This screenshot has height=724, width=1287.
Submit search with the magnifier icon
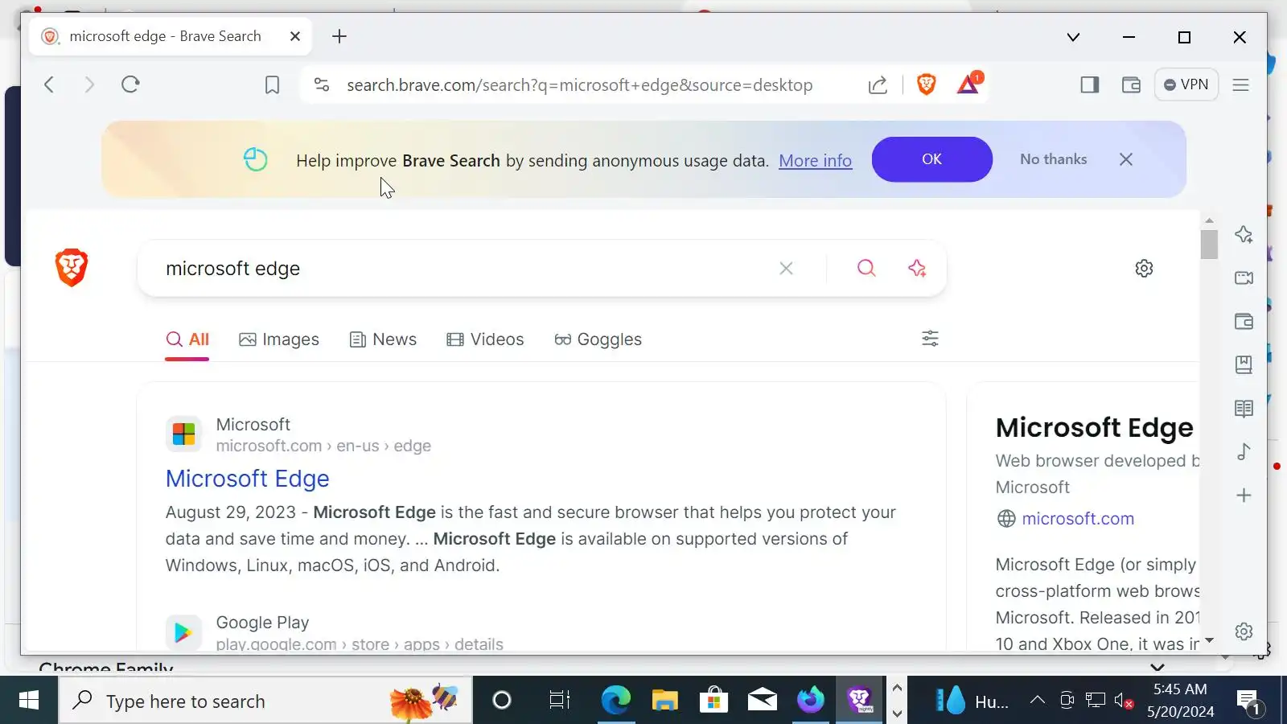click(866, 268)
